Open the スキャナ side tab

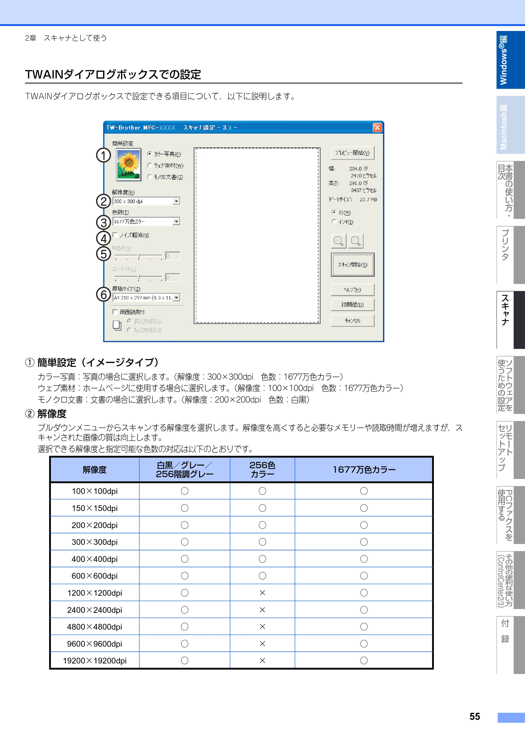pyautogui.click(x=511, y=320)
